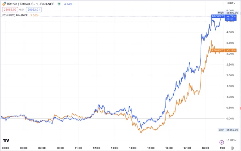Click the blue BTCUSDT price label tag

[218, 16]
